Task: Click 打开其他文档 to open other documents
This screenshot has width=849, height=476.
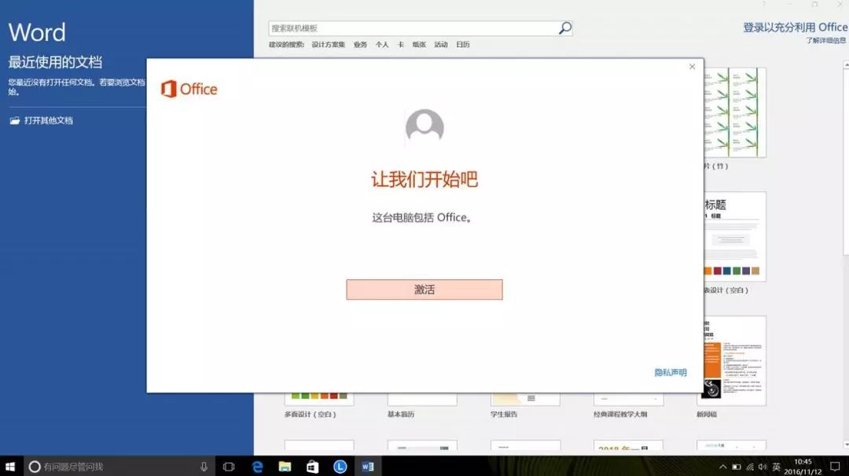Action: (47, 120)
